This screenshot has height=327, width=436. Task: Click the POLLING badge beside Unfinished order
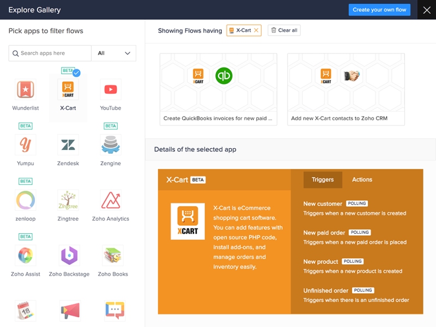point(363,290)
